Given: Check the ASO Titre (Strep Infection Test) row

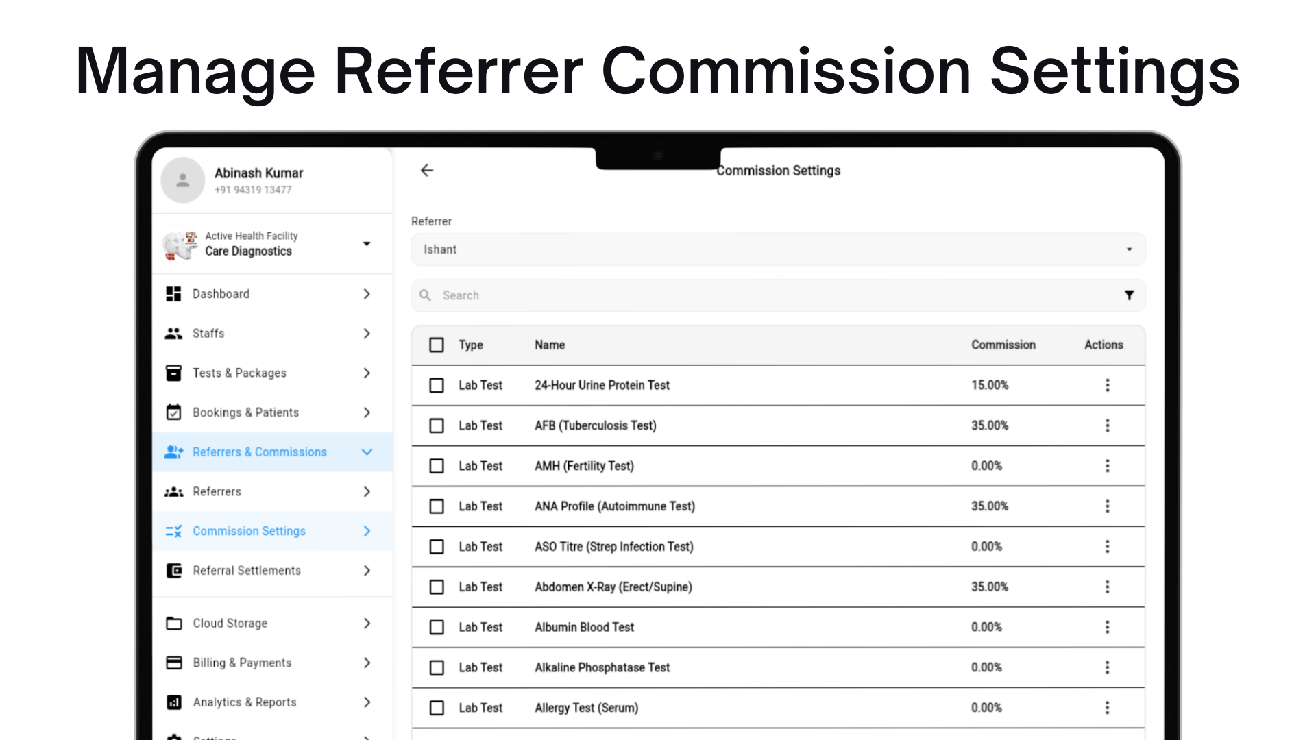Looking at the screenshot, I should tap(437, 547).
